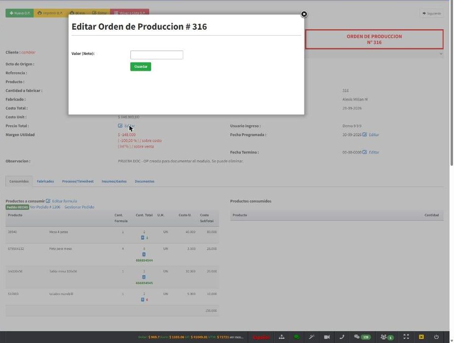Select the Consumidos tab
This screenshot has height=343, width=454.
click(x=19, y=181)
